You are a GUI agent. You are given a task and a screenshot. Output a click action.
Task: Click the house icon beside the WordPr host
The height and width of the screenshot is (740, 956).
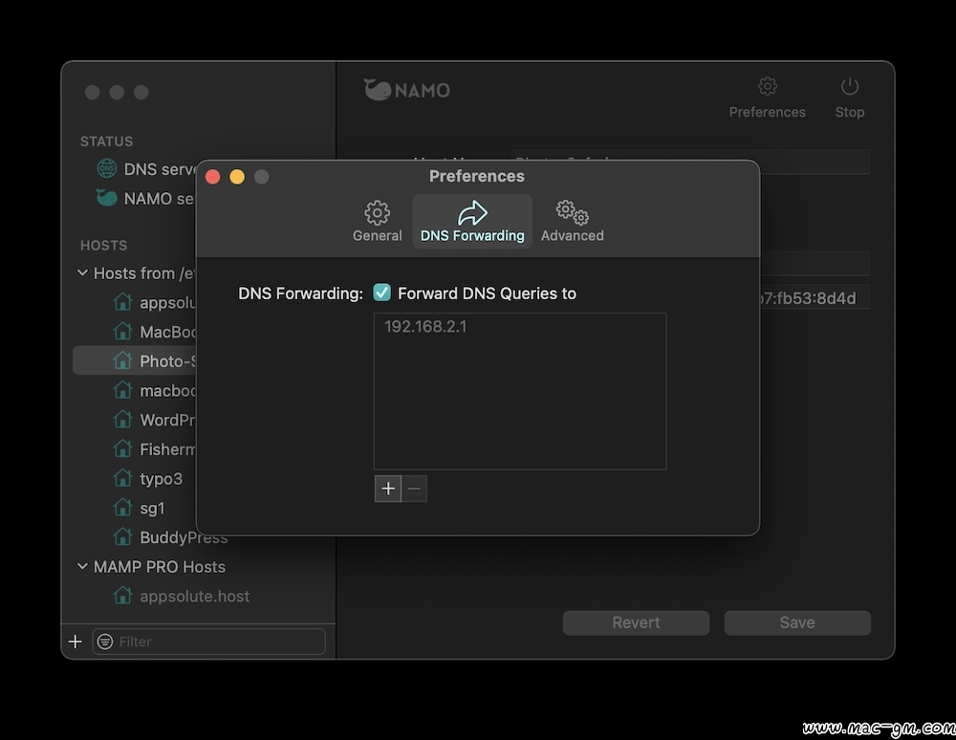click(x=122, y=420)
